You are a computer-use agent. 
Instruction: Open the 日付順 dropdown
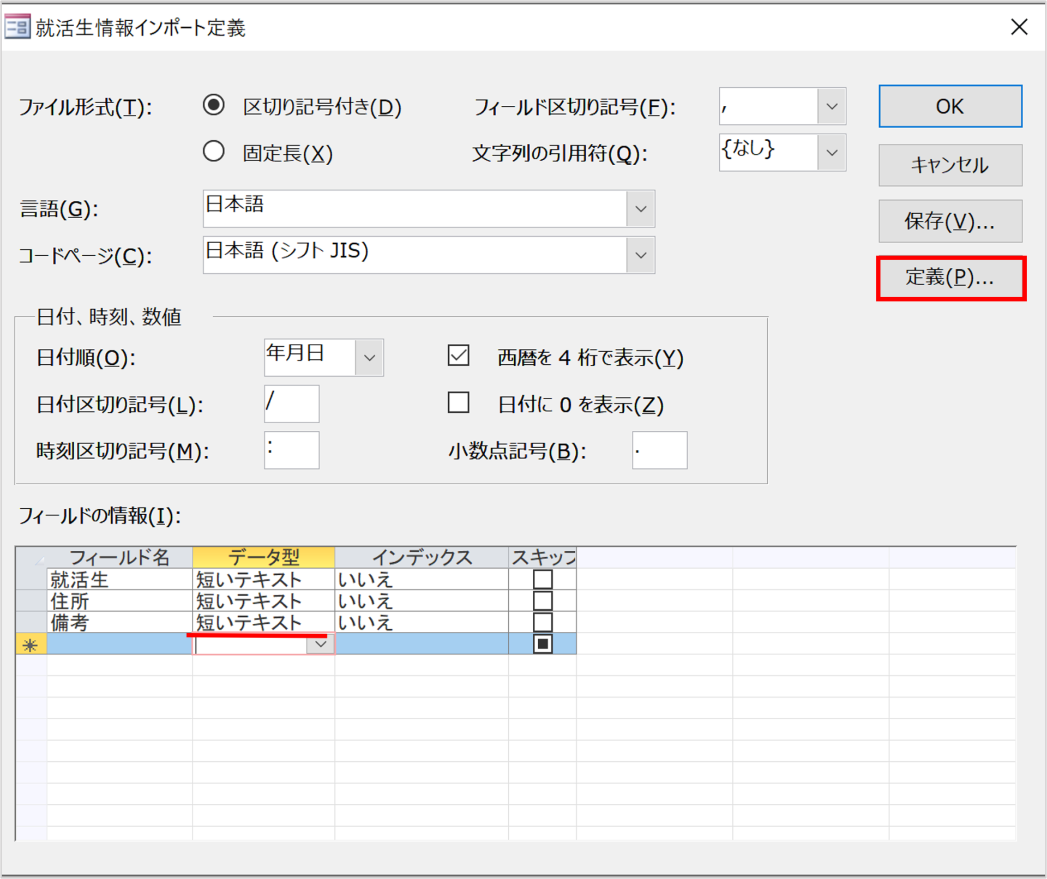tap(369, 357)
